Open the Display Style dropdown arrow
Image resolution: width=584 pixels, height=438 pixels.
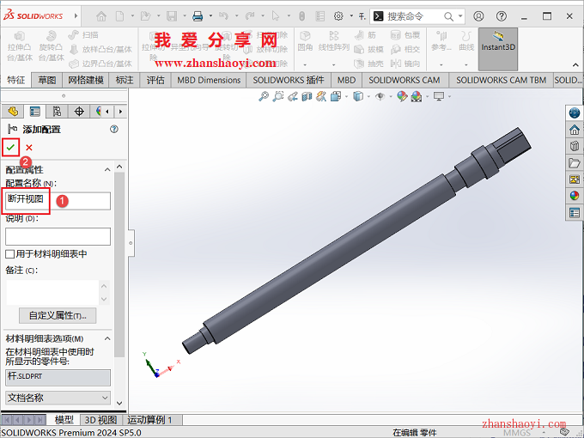click(x=368, y=97)
